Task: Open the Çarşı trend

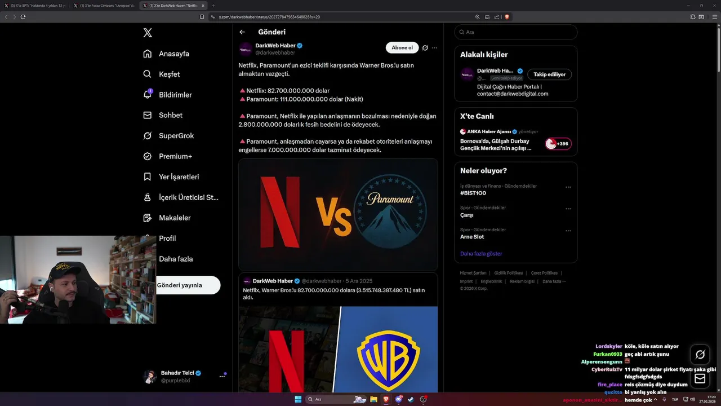Action: click(x=467, y=215)
